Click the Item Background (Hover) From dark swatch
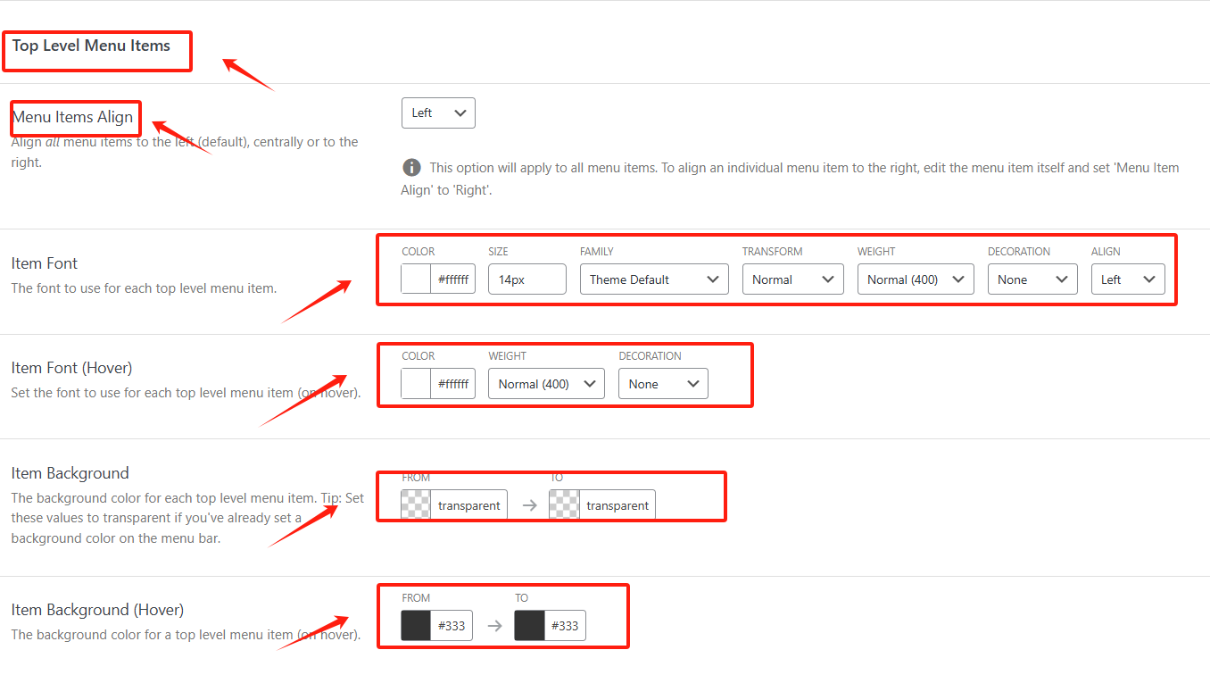1210x675 pixels. point(416,626)
